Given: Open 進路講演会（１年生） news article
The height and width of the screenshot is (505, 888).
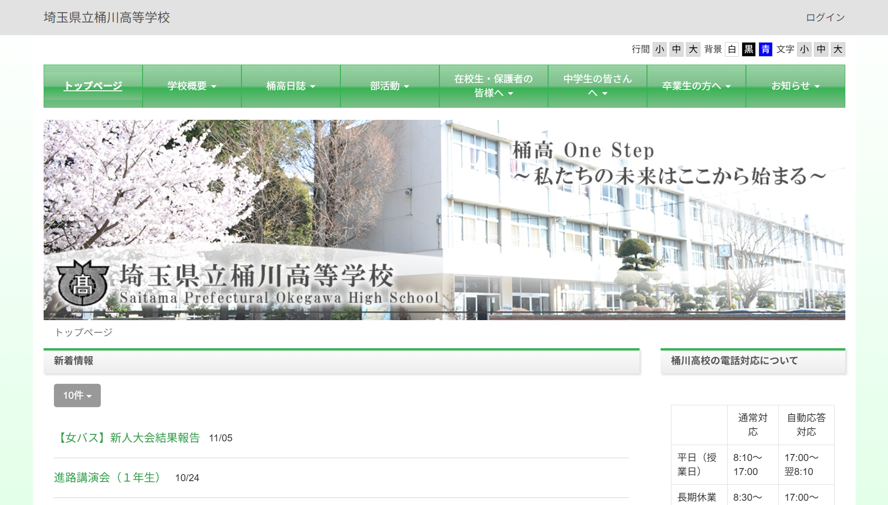Looking at the screenshot, I should [x=110, y=478].
